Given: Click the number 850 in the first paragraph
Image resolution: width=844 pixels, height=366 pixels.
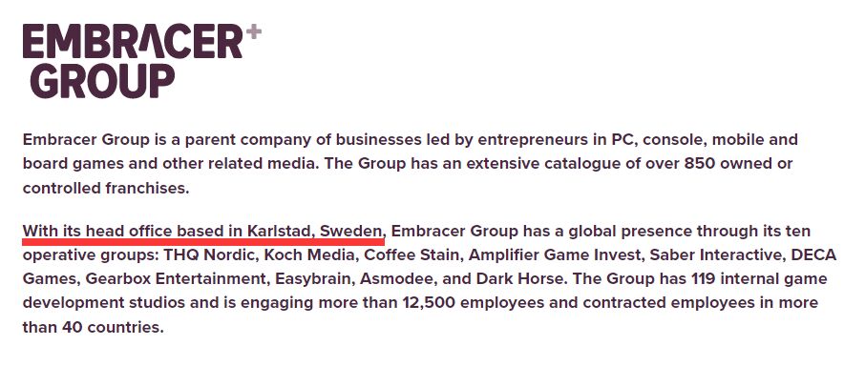Looking at the screenshot, I should [x=699, y=164].
